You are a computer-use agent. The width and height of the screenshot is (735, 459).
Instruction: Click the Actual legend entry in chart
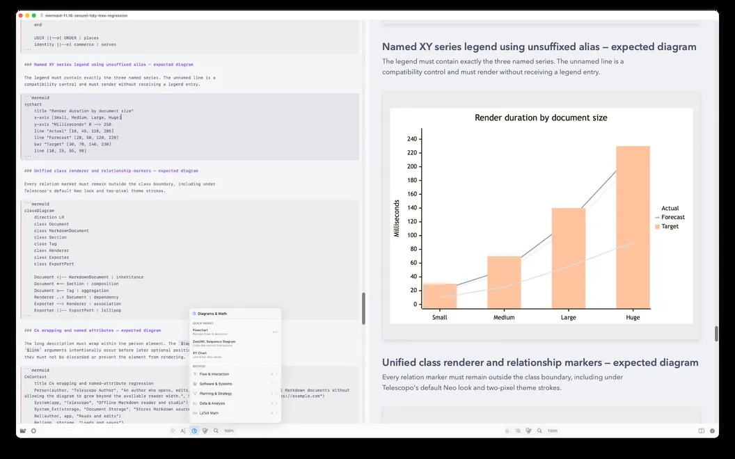[x=667, y=209]
